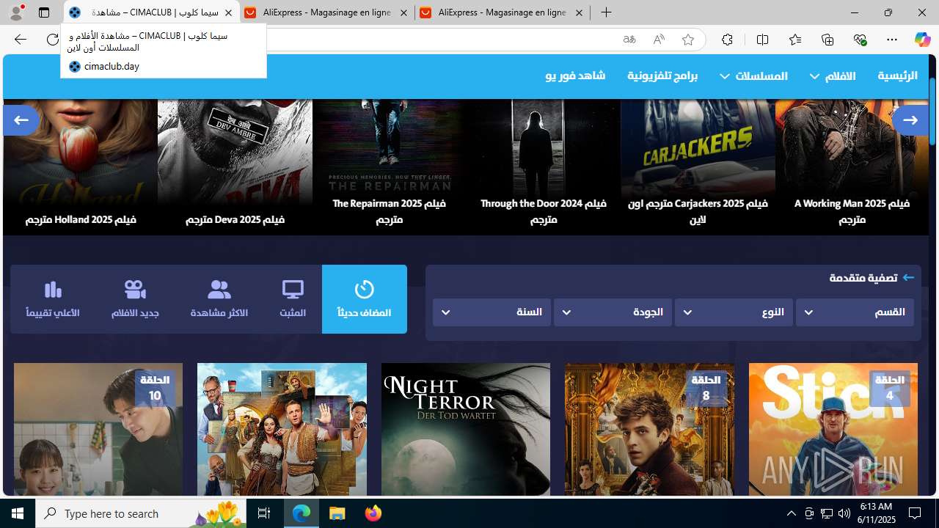
Task: Open the Extensions puzzle icon
Action: tap(727, 40)
